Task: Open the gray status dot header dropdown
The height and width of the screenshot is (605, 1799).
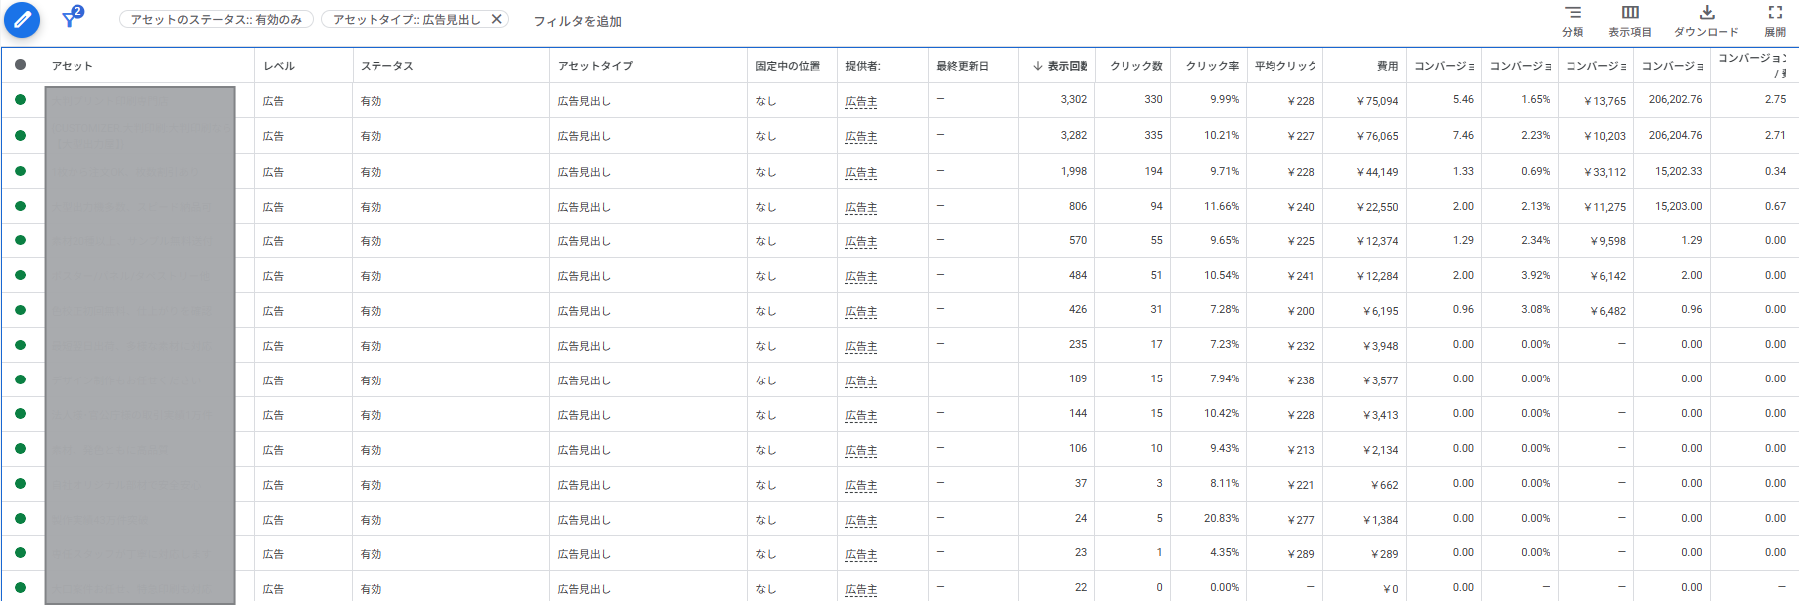Action: (20, 65)
